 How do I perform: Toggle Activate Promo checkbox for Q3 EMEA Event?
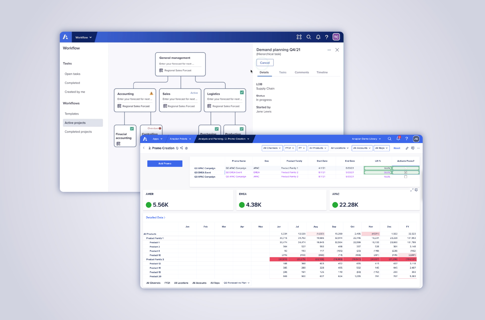[406, 172]
